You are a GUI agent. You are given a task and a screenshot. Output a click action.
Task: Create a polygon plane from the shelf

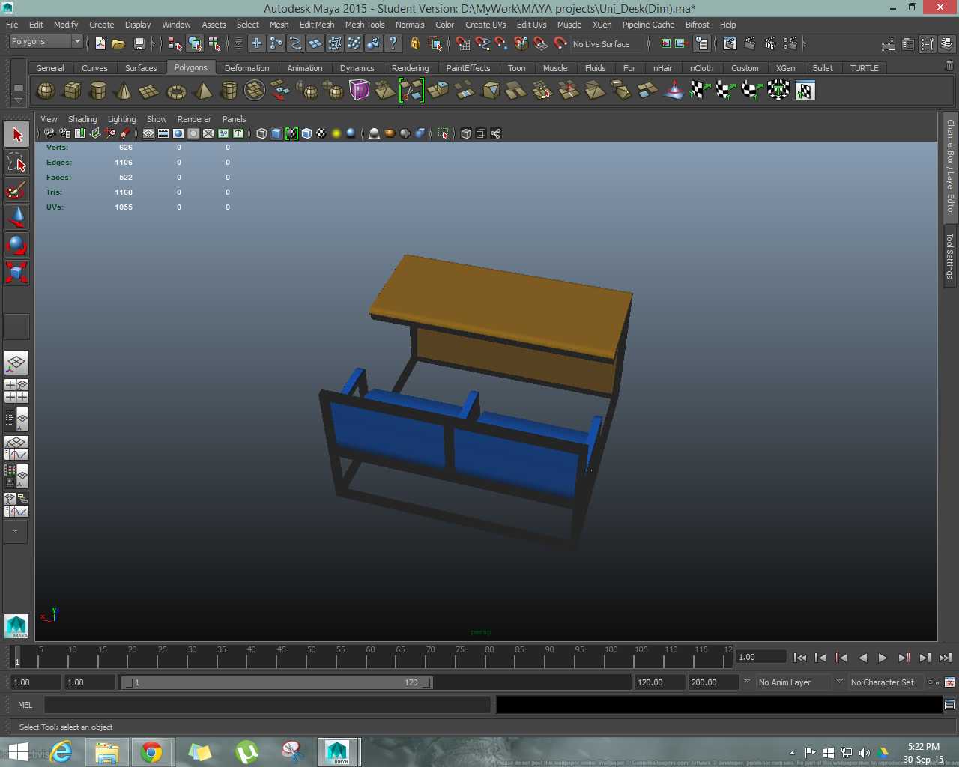(x=149, y=91)
